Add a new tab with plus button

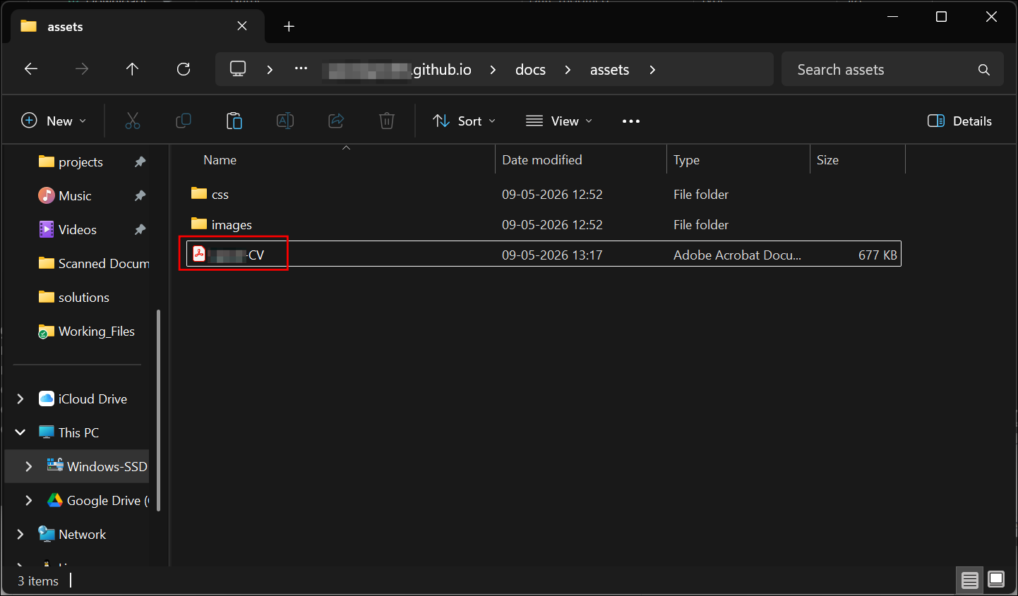point(289,27)
